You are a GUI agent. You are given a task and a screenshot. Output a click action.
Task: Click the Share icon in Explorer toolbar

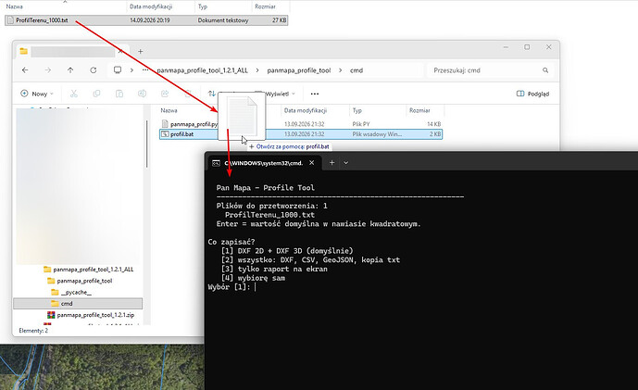165,94
